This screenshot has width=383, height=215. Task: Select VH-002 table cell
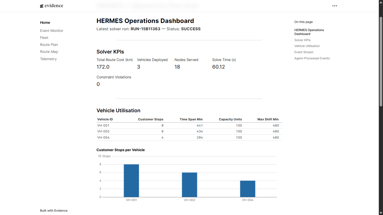click(x=103, y=131)
